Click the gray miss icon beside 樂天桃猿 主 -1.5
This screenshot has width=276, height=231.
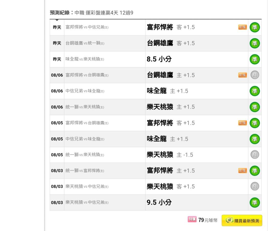point(255,155)
